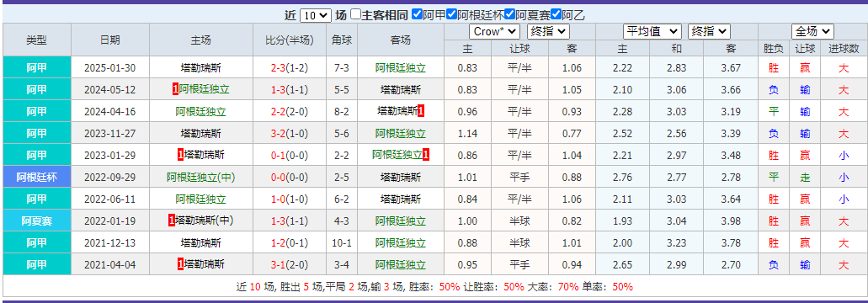The width and height of the screenshot is (868, 303).
Task: Uncheck the 阿乙 filter checkbox
Action: coord(556,15)
